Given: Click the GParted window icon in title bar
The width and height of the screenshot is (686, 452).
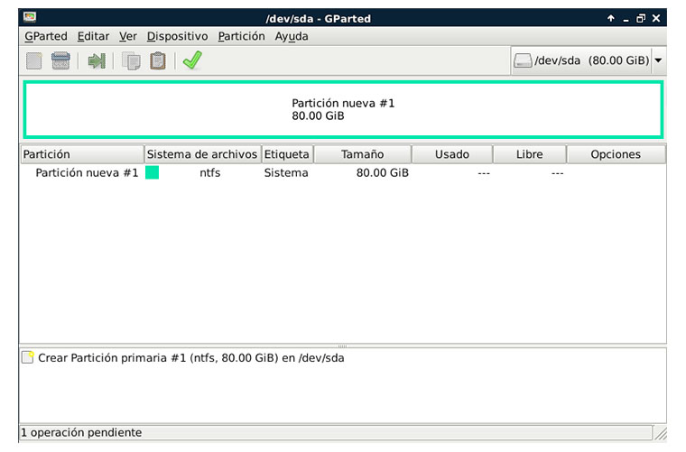Looking at the screenshot, I should (x=30, y=17).
